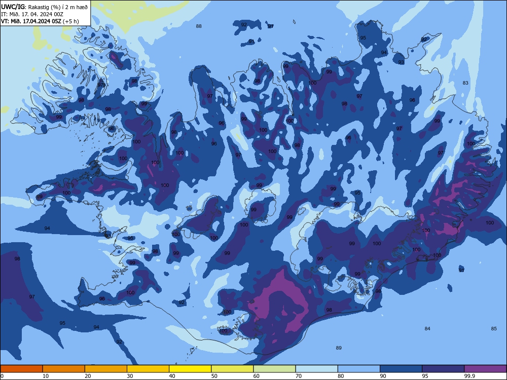
Task: Click the pale blue 70–80 legend swatch
Action: (316, 369)
